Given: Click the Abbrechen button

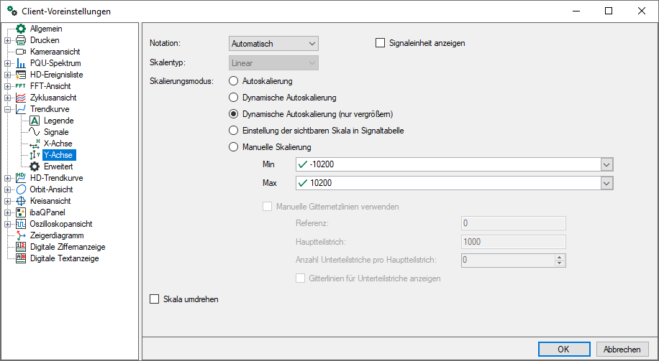Looking at the screenshot, I should [622, 350].
